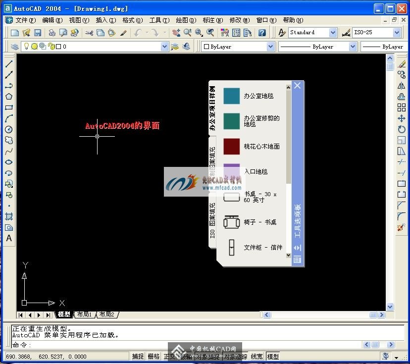This screenshot has width=410, height=364.
Task: Select the Line draw tool
Action: pos(9,63)
